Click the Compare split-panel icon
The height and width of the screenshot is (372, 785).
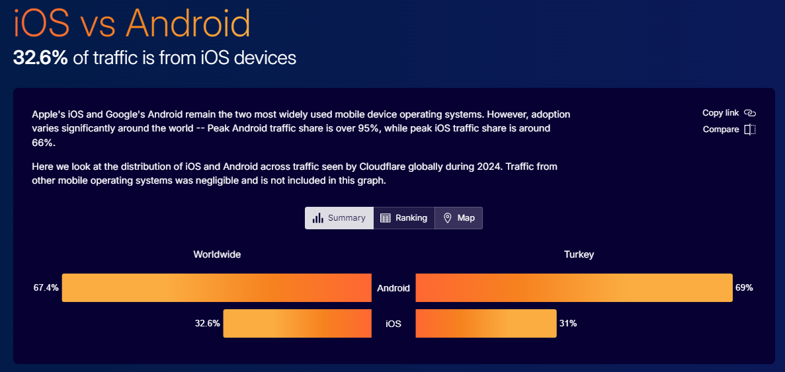click(x=749, y=130)
